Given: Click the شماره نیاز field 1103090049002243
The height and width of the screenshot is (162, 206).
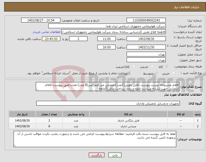Looking at the screenshot, I should click(x=146, y=20).
